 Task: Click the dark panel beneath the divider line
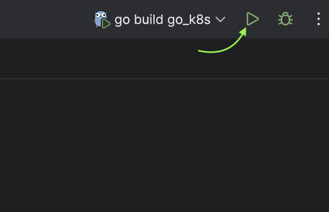pos(164,146)
